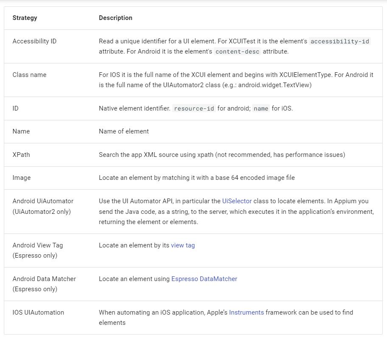Click the content-desc code snippet

pyautogui.click(x=237, y=51)
